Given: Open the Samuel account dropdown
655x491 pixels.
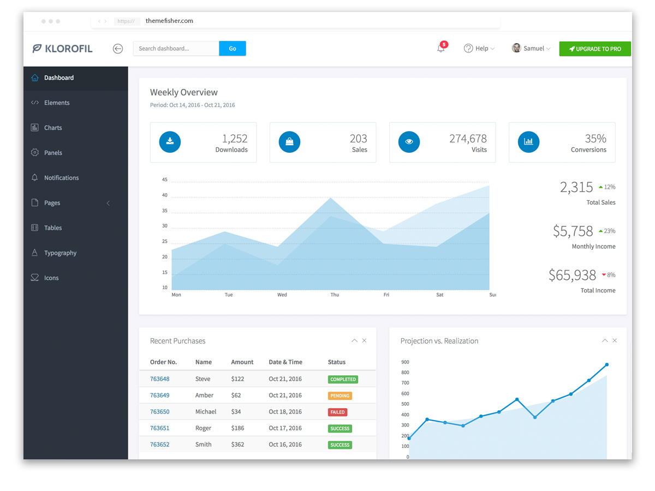Looking at the screenshot, I should 531,49.
